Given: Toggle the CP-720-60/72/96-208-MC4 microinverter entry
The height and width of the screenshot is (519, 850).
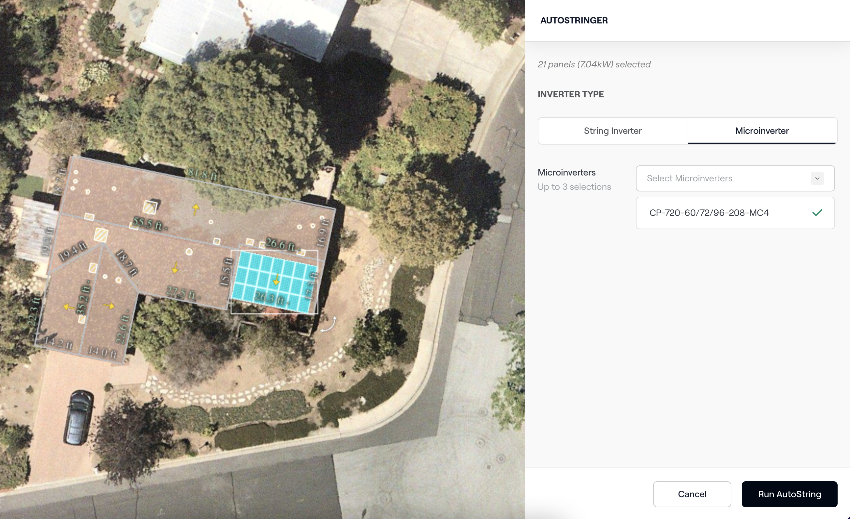Looking at the screenshot, I should (735, 213).
